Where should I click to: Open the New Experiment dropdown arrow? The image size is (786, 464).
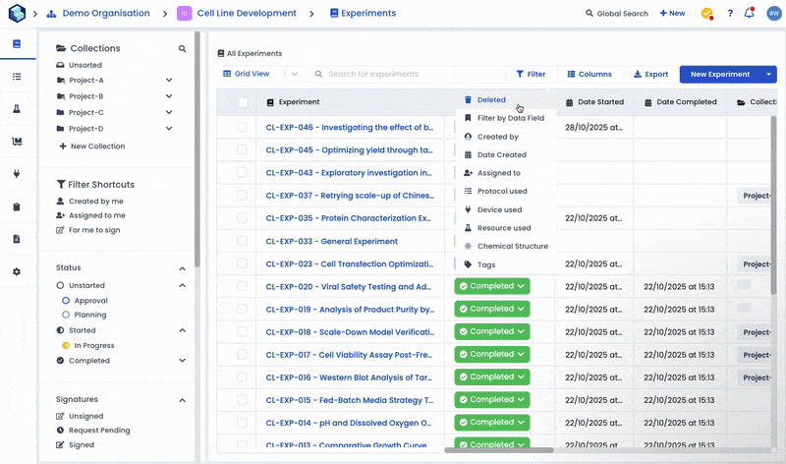pyautogui.click(x=768, y=74)
